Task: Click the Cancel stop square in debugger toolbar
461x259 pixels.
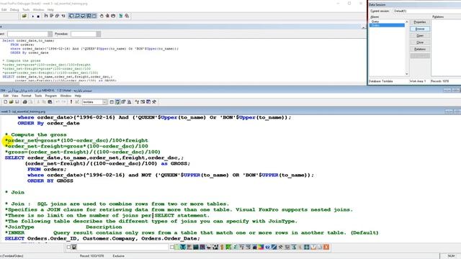Action: [38, 16]
